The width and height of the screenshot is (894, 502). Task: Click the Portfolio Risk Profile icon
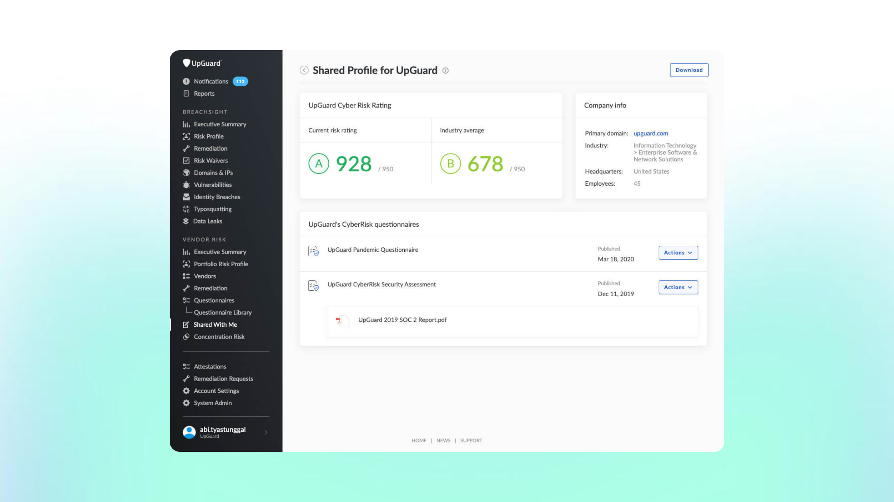pos(186,264)
